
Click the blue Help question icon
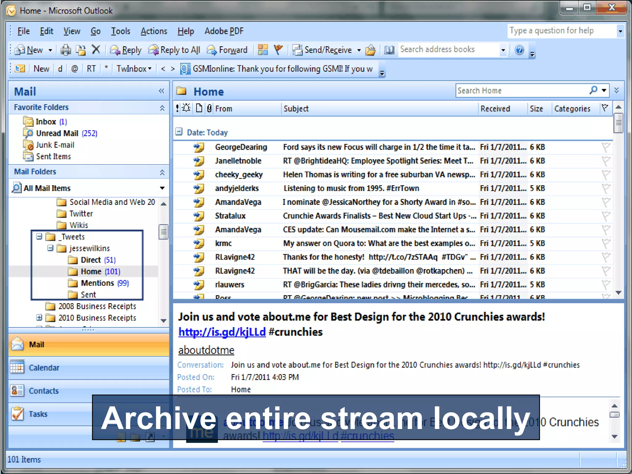click(520, 50)
